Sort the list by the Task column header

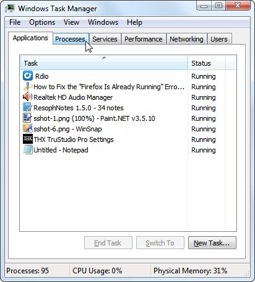[x=104, y=63]
